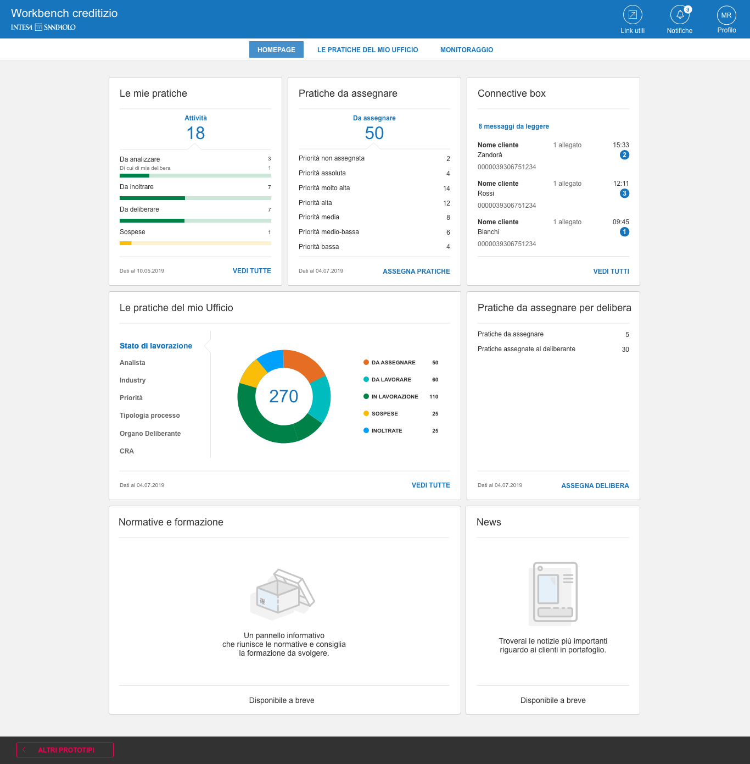
Task: Click the unread badge for Zandorà message
Action: [x=624, y=155]
